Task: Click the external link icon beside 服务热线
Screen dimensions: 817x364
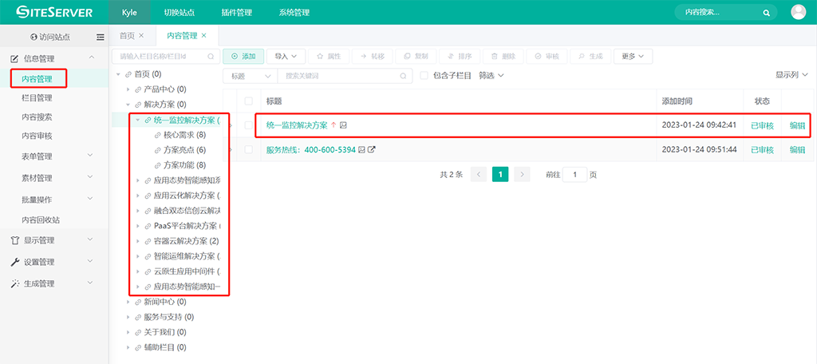Action: [x=372, y=150]
